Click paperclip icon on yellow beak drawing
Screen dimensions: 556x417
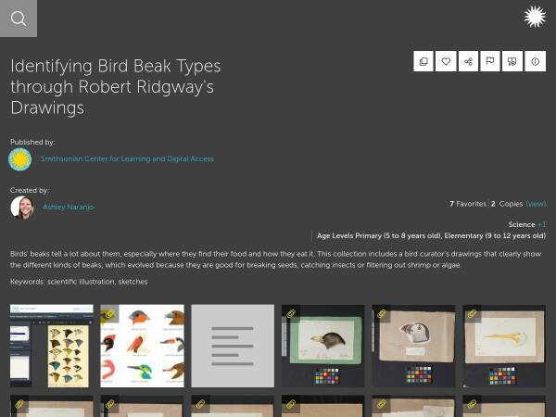coord(472,313)
